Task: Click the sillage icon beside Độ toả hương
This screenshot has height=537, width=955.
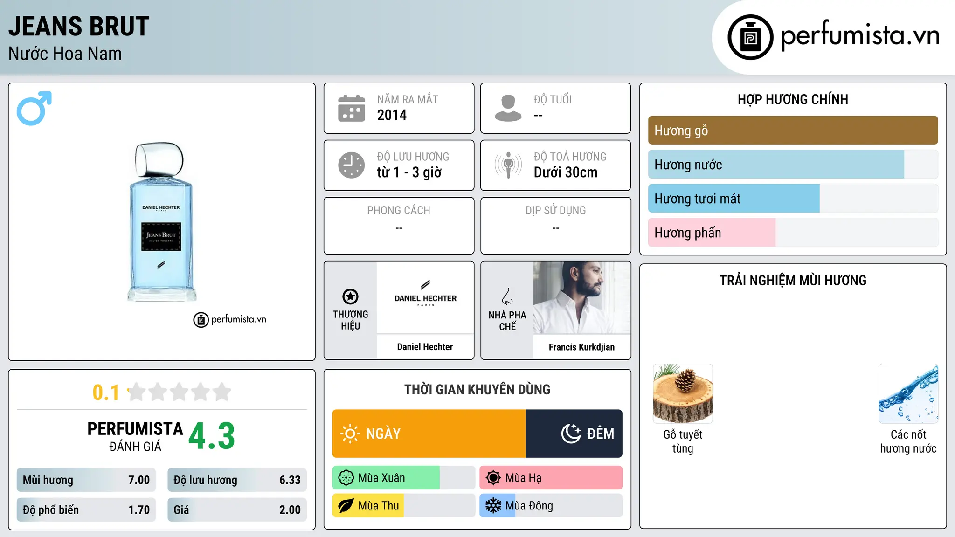Action: coord(508,165)
